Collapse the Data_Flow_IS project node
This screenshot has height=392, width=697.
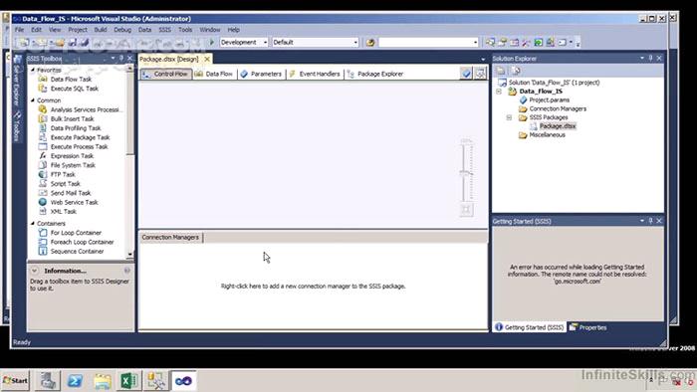click(x=499, y=91)
